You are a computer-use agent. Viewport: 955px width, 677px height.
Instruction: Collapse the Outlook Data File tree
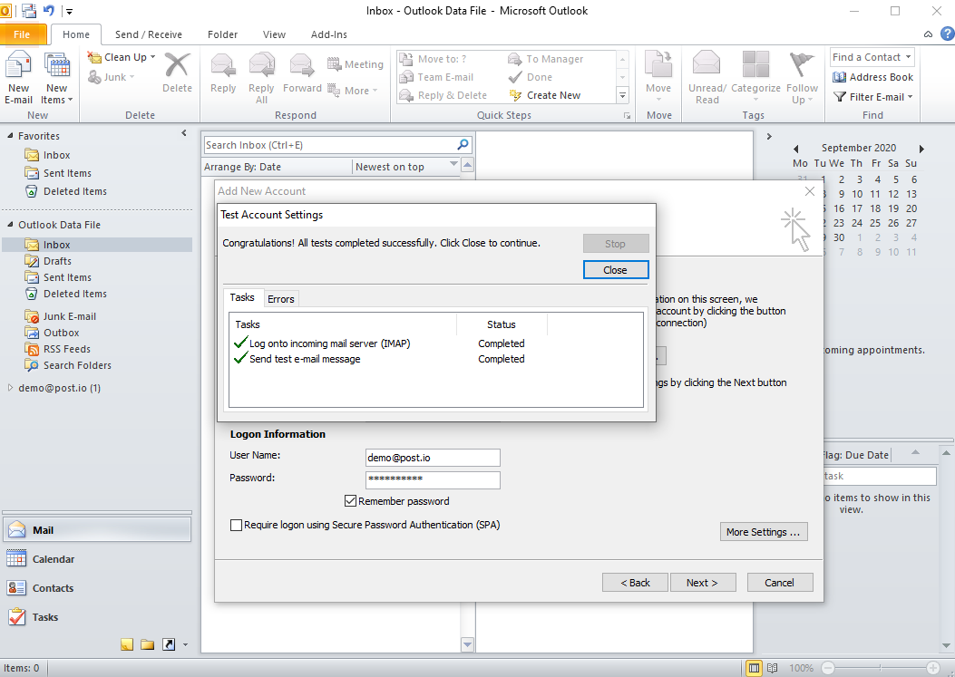point(10,225)
